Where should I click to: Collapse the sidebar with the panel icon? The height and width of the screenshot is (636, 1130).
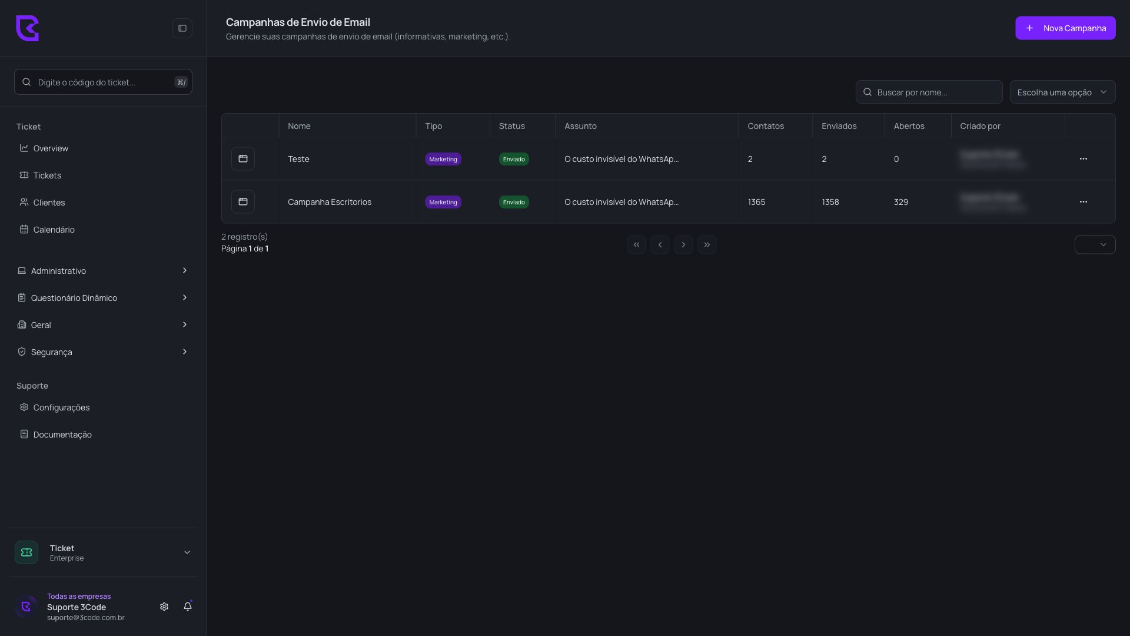tap(182, 28)
